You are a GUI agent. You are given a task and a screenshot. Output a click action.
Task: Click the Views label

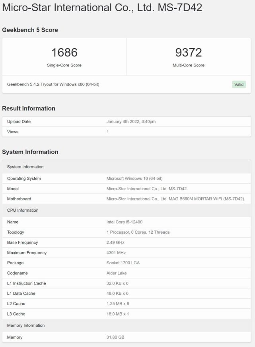(13, 132)
